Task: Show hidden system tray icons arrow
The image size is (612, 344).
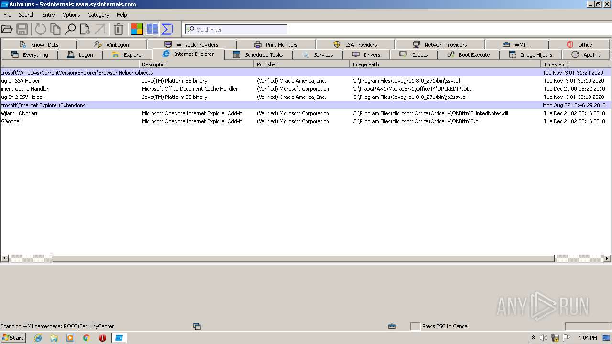Action: [x=534, y=337]
